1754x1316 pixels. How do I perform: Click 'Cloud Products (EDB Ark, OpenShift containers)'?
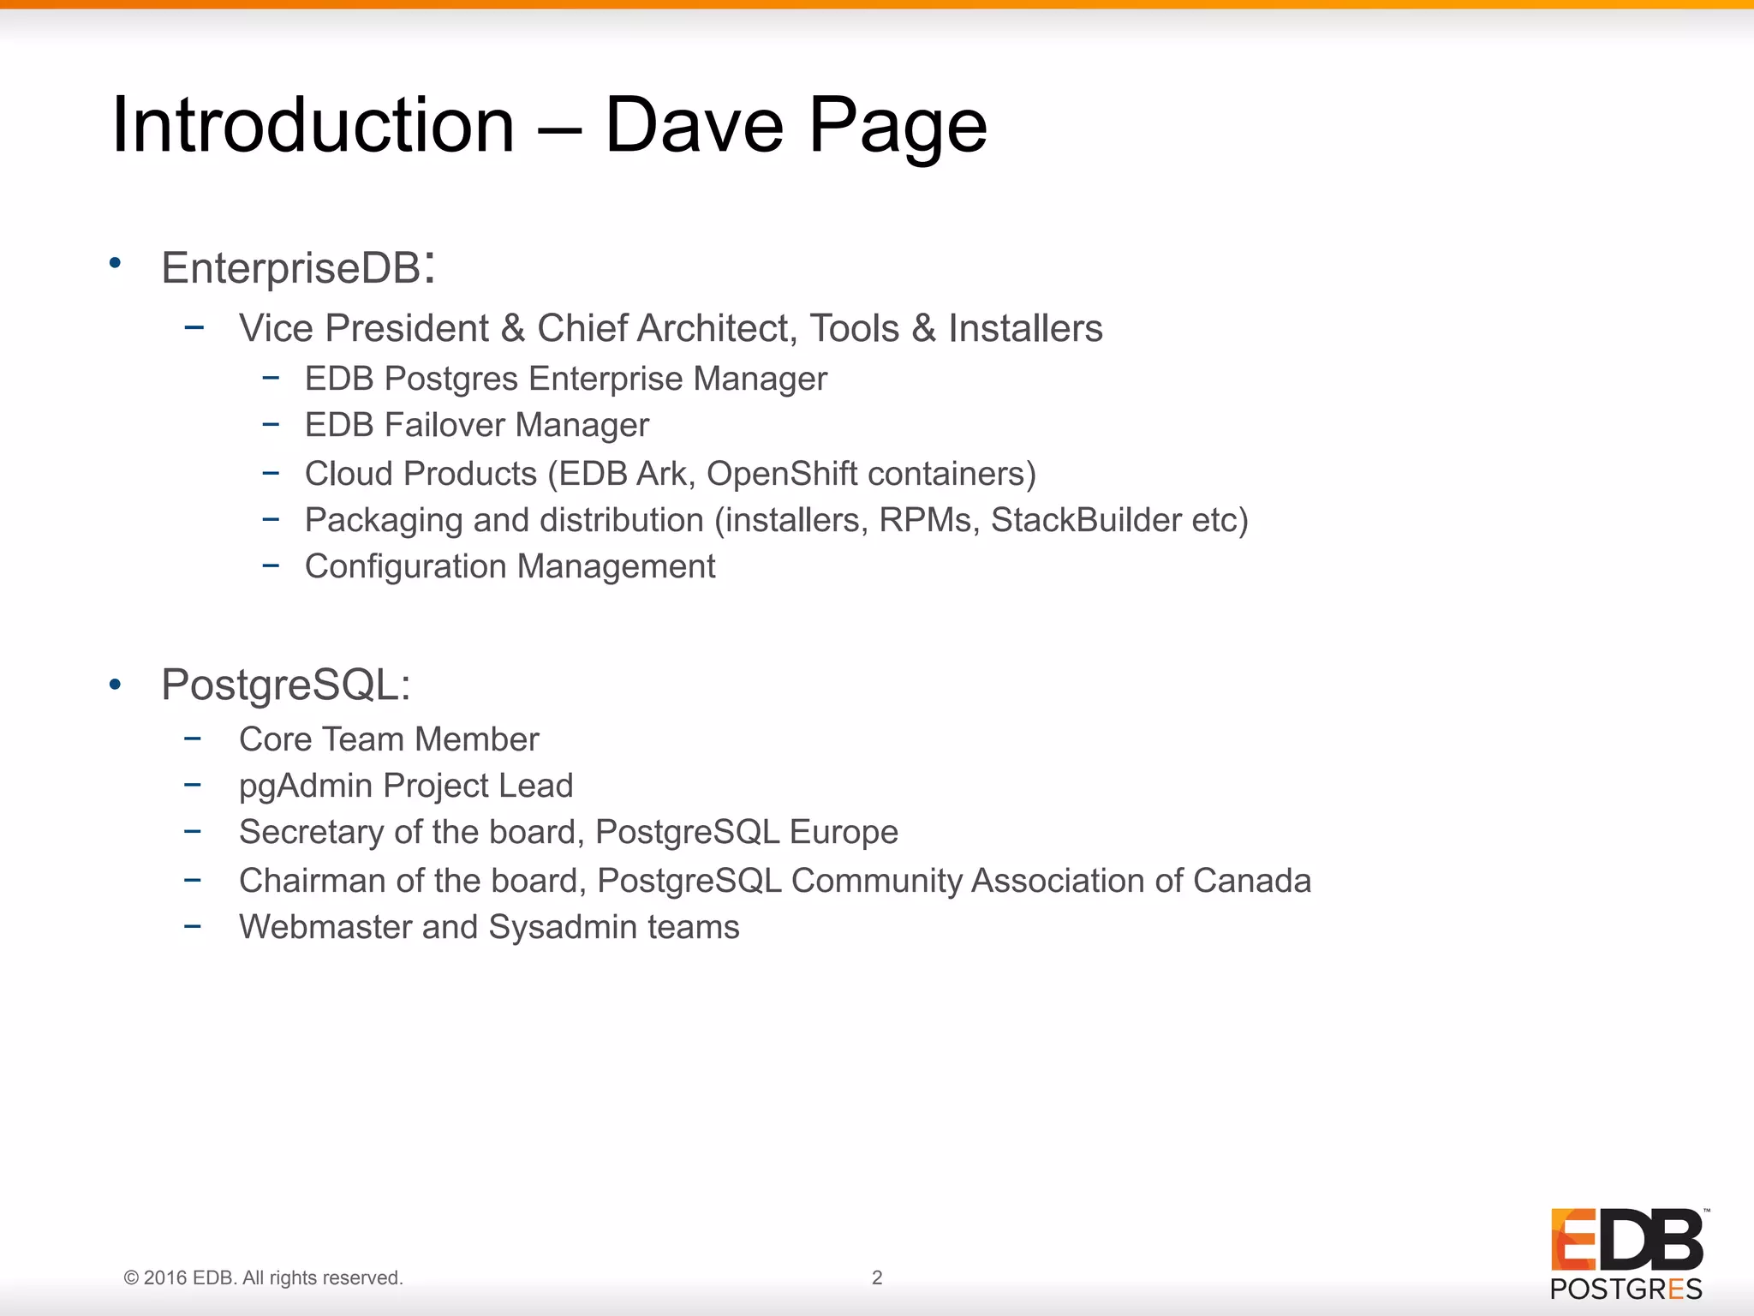point(671,473)
